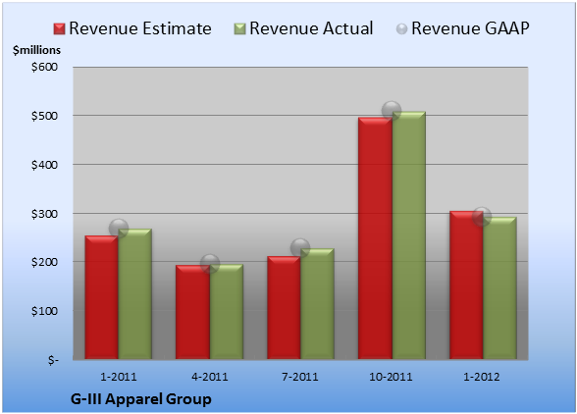The image size is (577, 414).
Task: Click the '$-' zero axis label
Action: (x=53, y=360)
